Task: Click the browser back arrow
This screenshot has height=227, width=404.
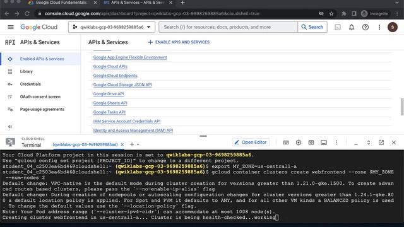Action: (7, 14)
